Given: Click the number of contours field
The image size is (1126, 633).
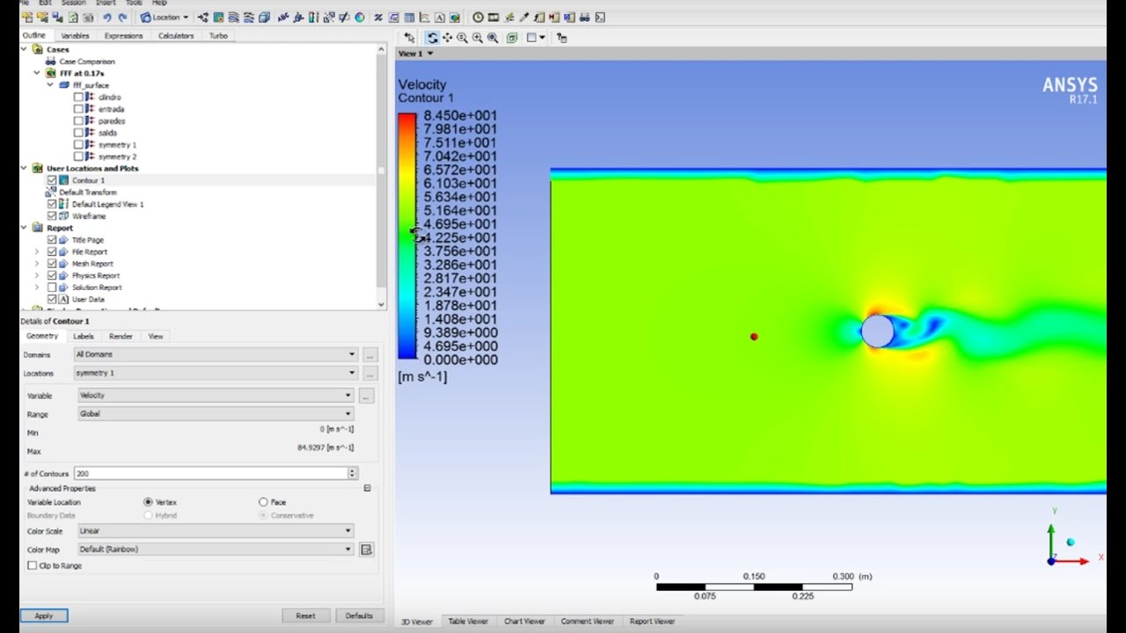Looking at the screenshot, I should point(210,473).
